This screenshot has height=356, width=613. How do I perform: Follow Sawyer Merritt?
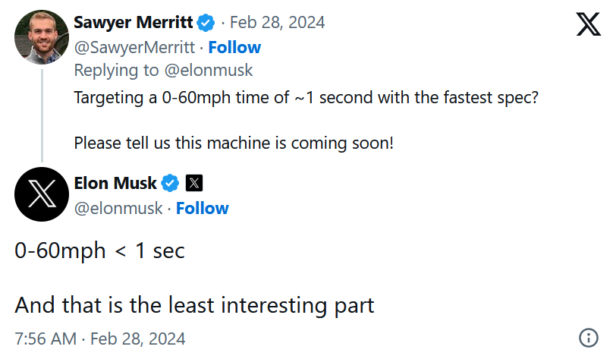pyautogui.click(x=234, y=47)
